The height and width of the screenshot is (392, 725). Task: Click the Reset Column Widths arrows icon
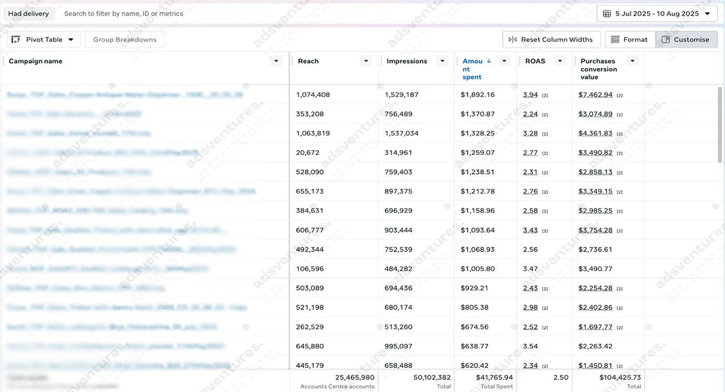click(513, 40)
